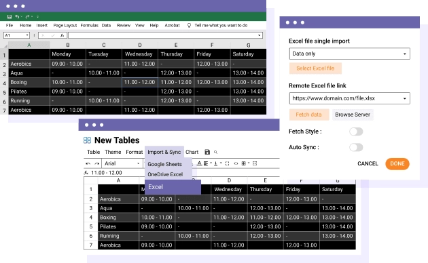Open the Import & Sync menu
428x263 pixels.
pyautogui.click(x=164, y=152)
